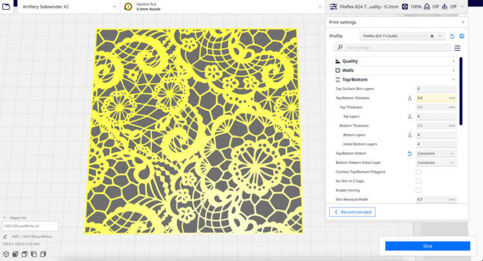Image resolution: width=483 pixels, height=261 pixels.
Task: Open the Top/Bottom Pattern dropdown
Action: tap(436, 154)
